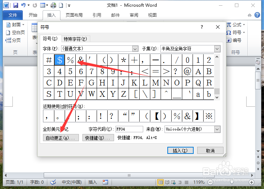Click the Save icon in quick access toolbar

(16, 5)
